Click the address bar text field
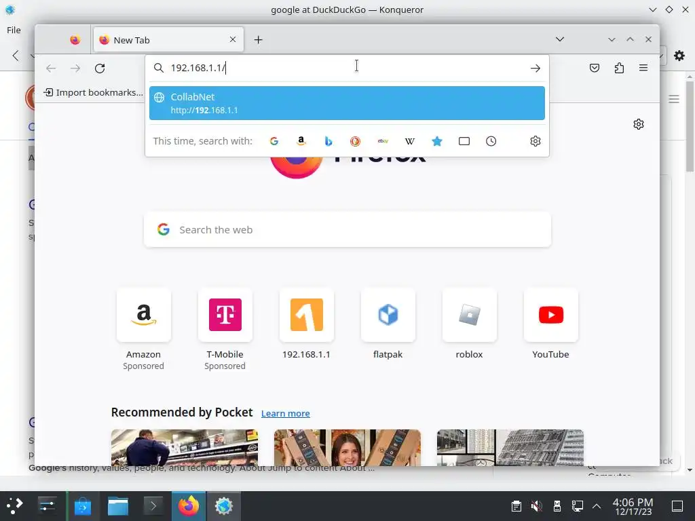The image size is (695, 521). pyautogui.click(x=347, y=68)
